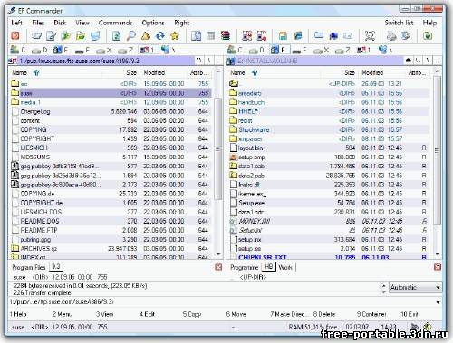Select drive Z in right drive bar
The height and width of the screenshot is (343, 453).
tap(342, 50)
